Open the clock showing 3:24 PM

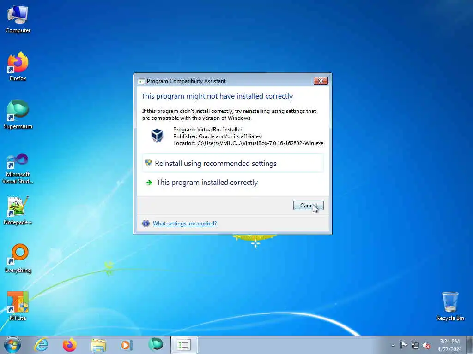pos(449,345)
